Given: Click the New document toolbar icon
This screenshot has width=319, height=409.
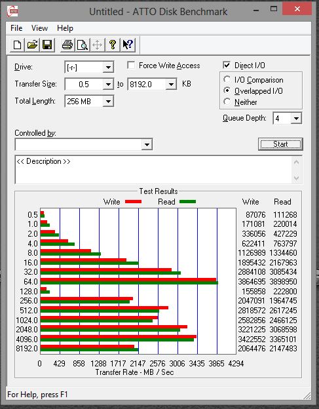Looking at the screenshot, I should pyautogui.click(x=17, y=45).
